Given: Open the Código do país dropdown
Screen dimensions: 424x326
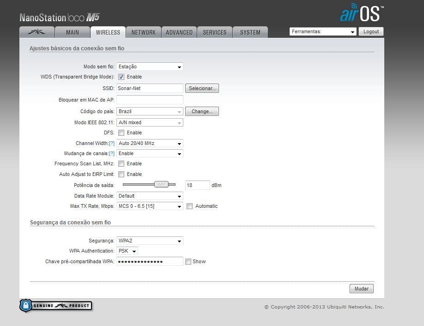Looking at the screenshot, I should click(x=150, y=111).
